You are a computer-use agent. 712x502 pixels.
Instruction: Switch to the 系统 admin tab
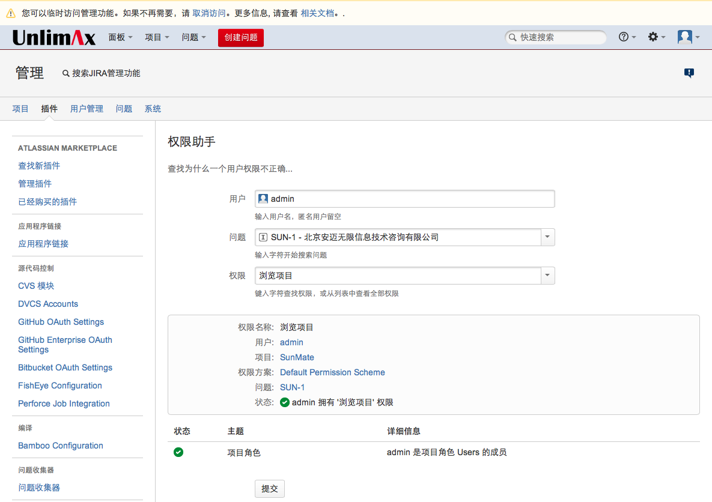click(153, 109)
